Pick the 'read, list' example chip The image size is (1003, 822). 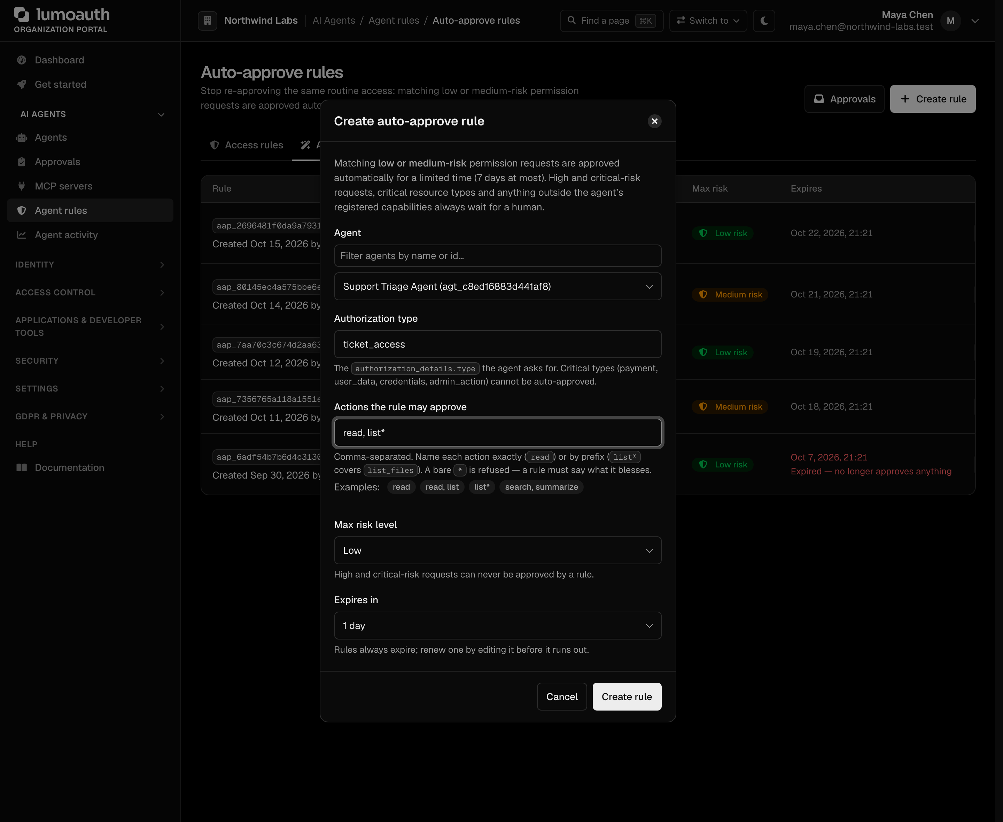coord(442,487)
